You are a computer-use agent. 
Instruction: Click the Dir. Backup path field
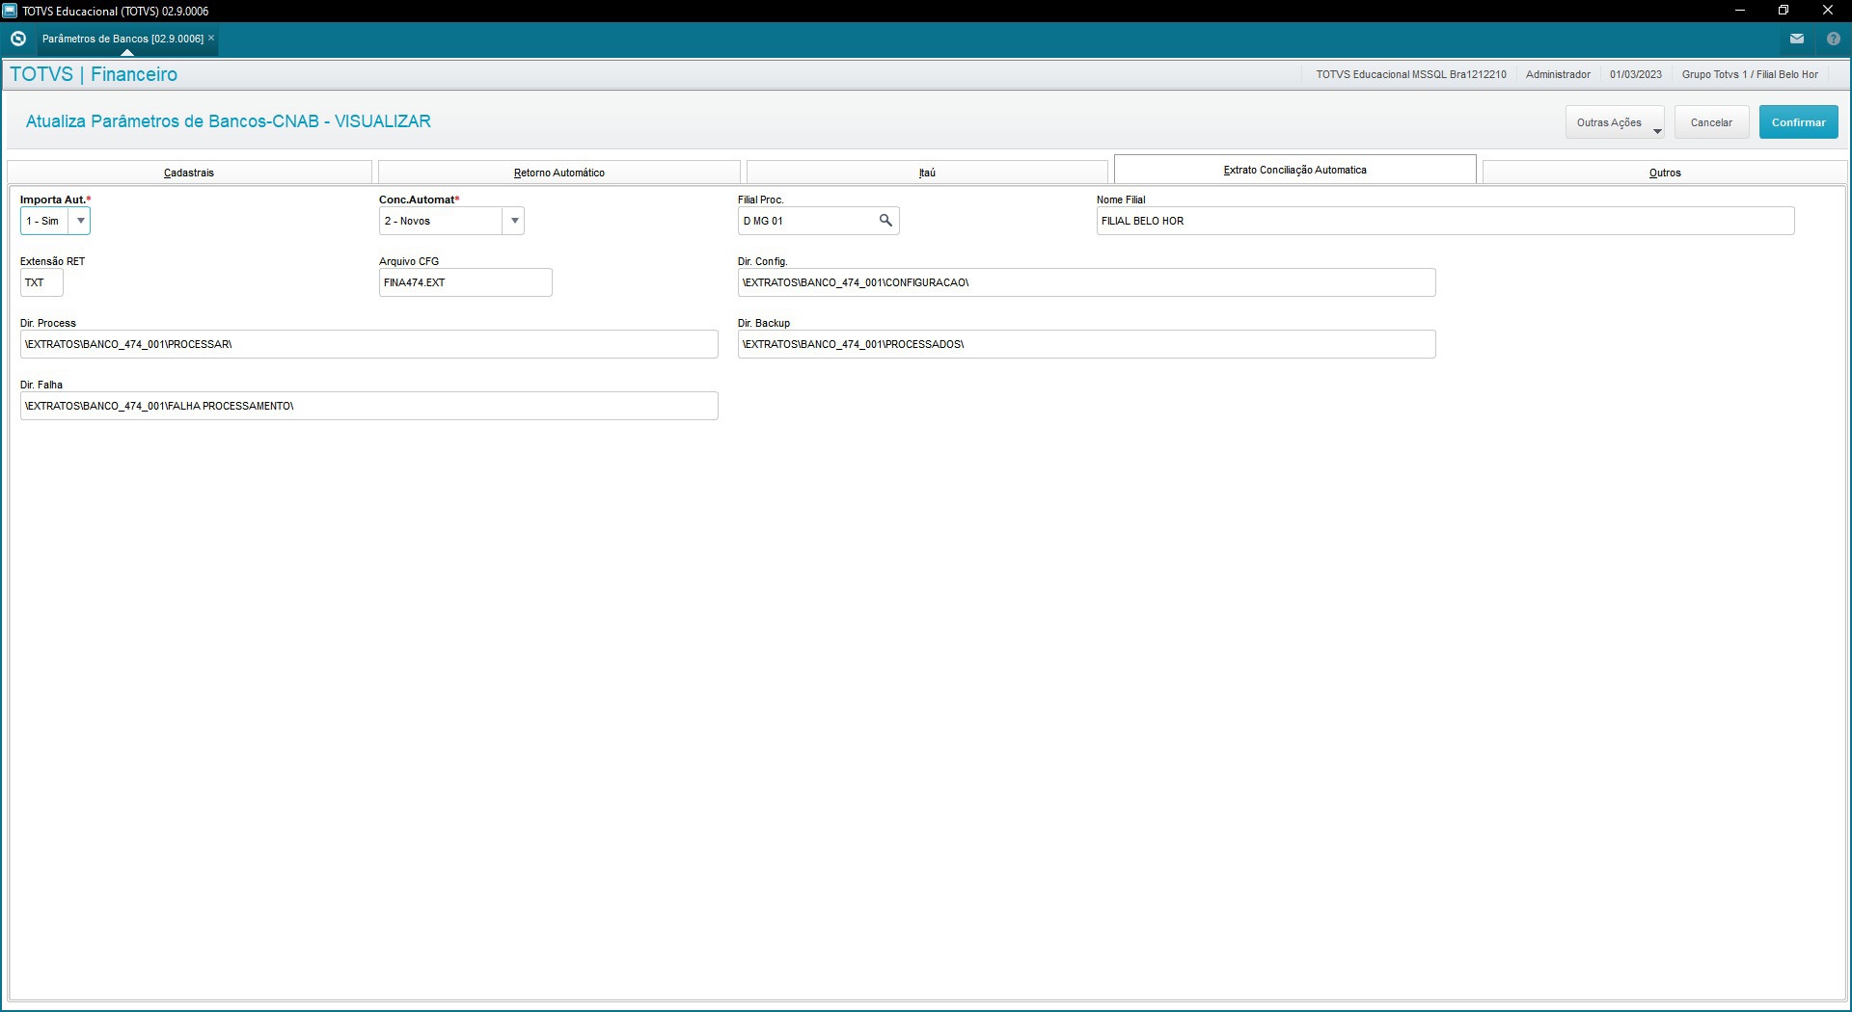[x=1086, y=344]
